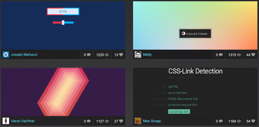Click the views eye icon on Max Scopp's pen

tap(239, 121)
